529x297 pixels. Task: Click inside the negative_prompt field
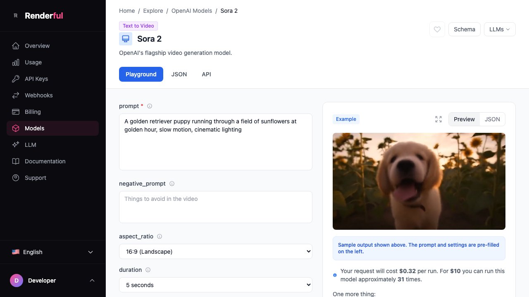(215, 206)
